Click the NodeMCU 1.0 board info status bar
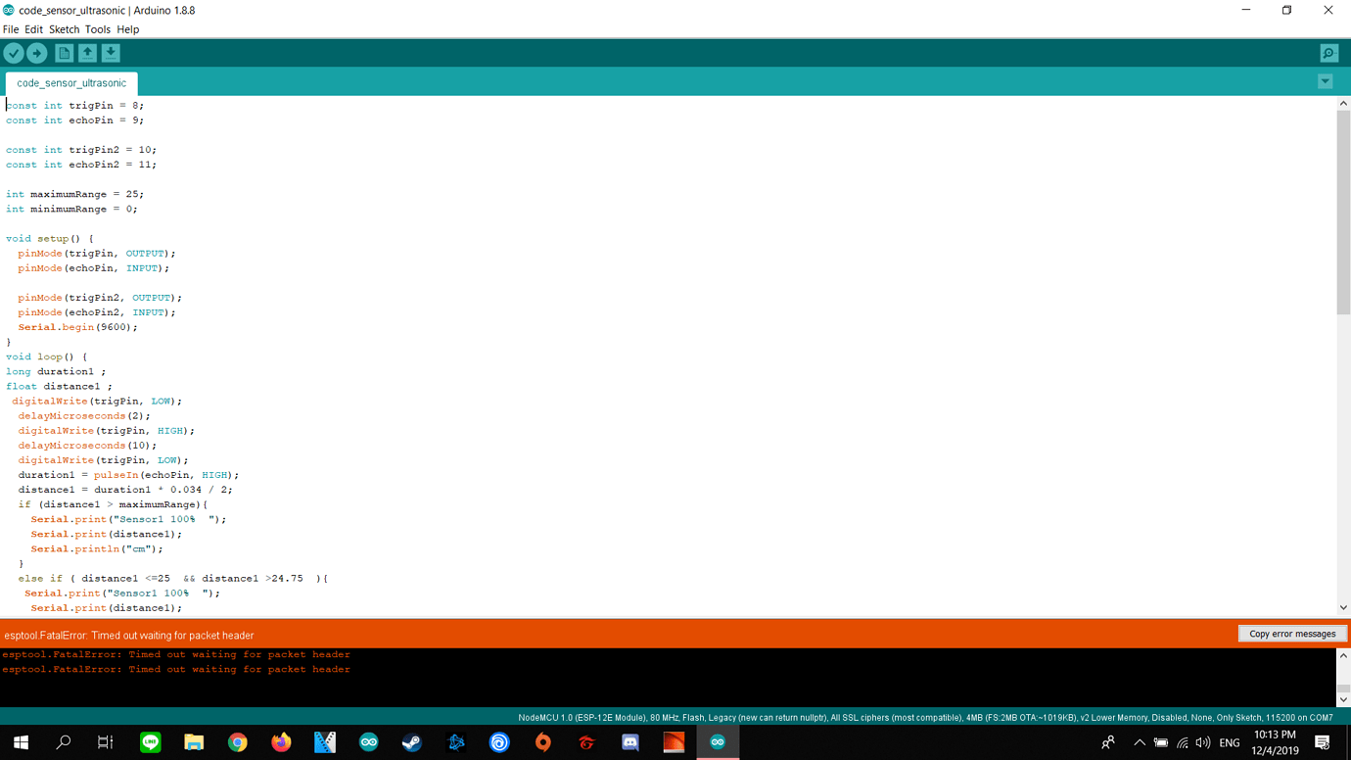1351x760 pixels. [925, 718]
